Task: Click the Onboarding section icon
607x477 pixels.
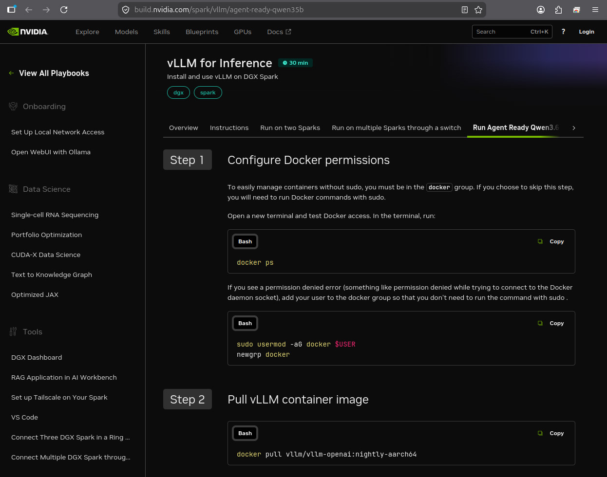Action: click(x=13, y=106)
